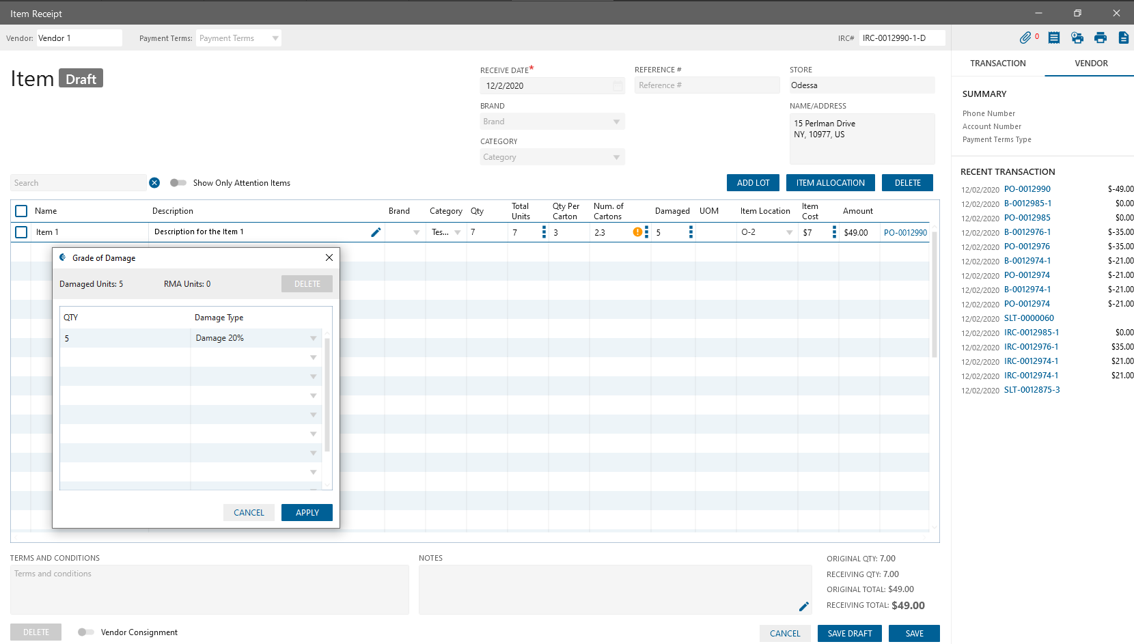Click the document page icon in top toolbar
The image size is (1134, 644).
1124,38
